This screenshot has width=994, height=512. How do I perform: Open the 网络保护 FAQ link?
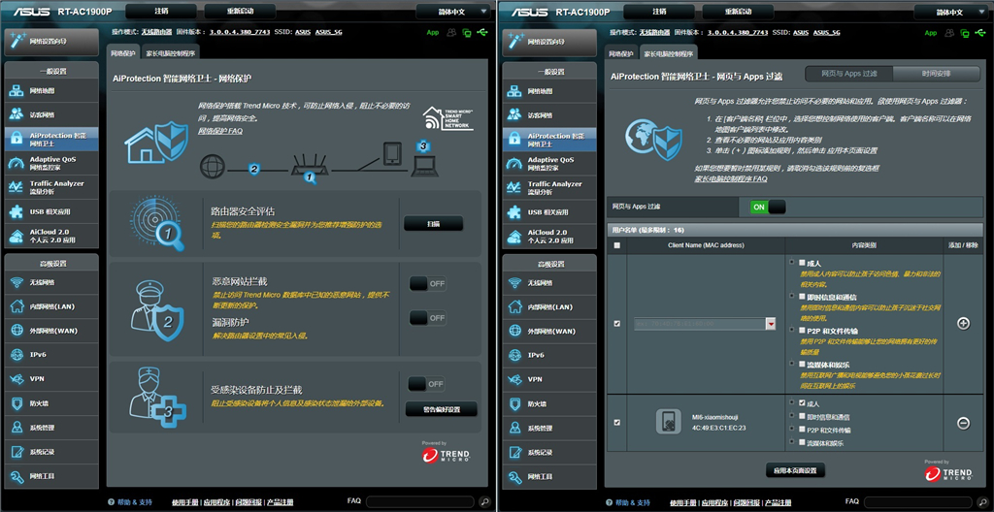point(220,131)
